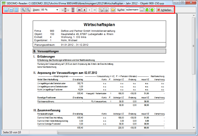
Task: Go to the previous page
Action: (x=84, y=10)
